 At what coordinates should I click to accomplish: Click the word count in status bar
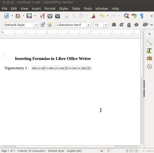pos(31,151)
